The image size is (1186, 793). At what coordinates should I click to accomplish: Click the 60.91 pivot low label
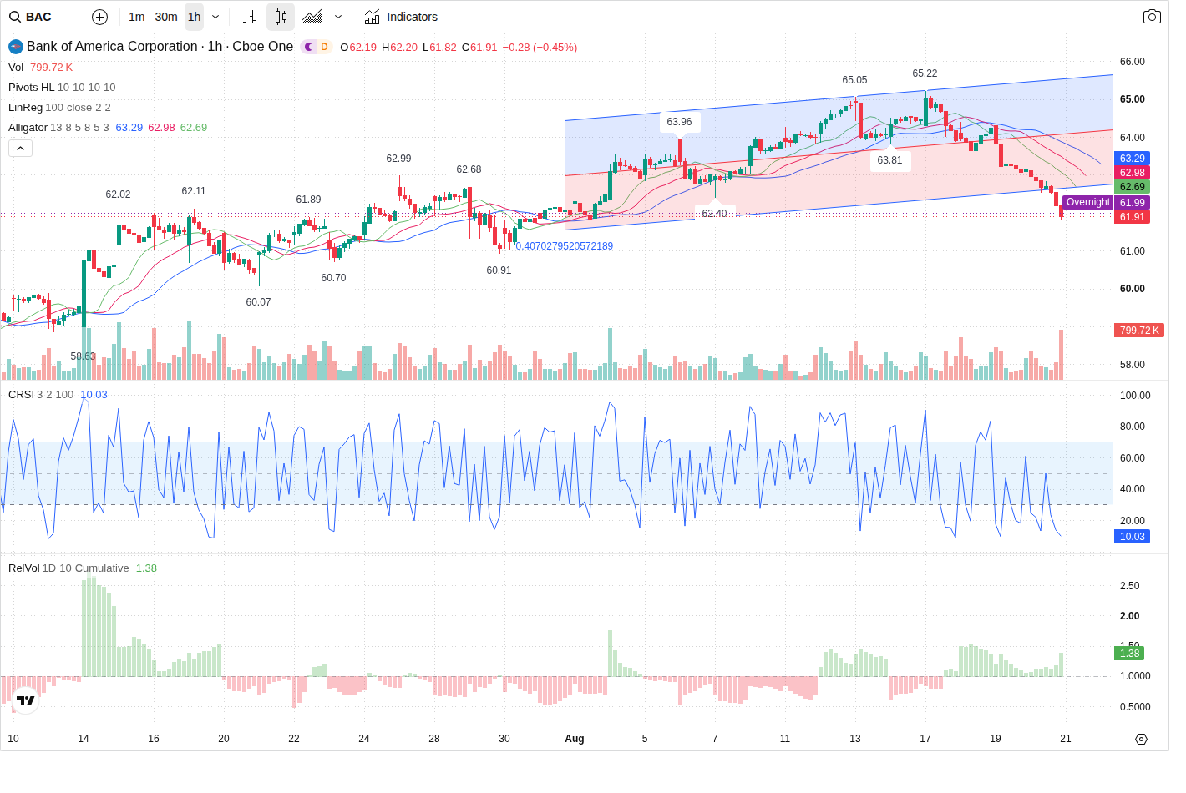(499, 270)
